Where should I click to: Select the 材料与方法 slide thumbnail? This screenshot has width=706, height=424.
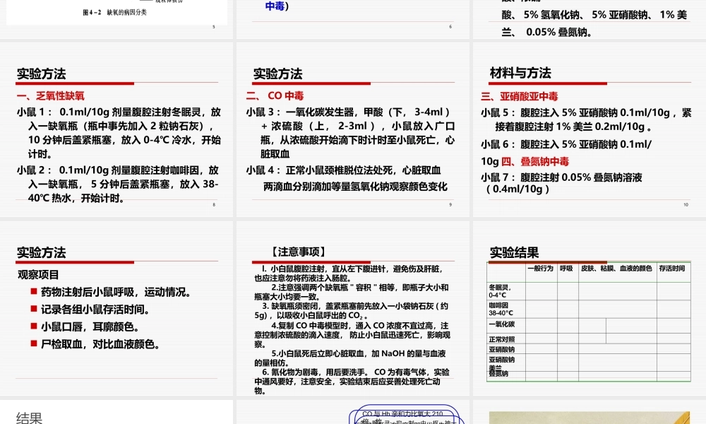click(x=590, y=130)
